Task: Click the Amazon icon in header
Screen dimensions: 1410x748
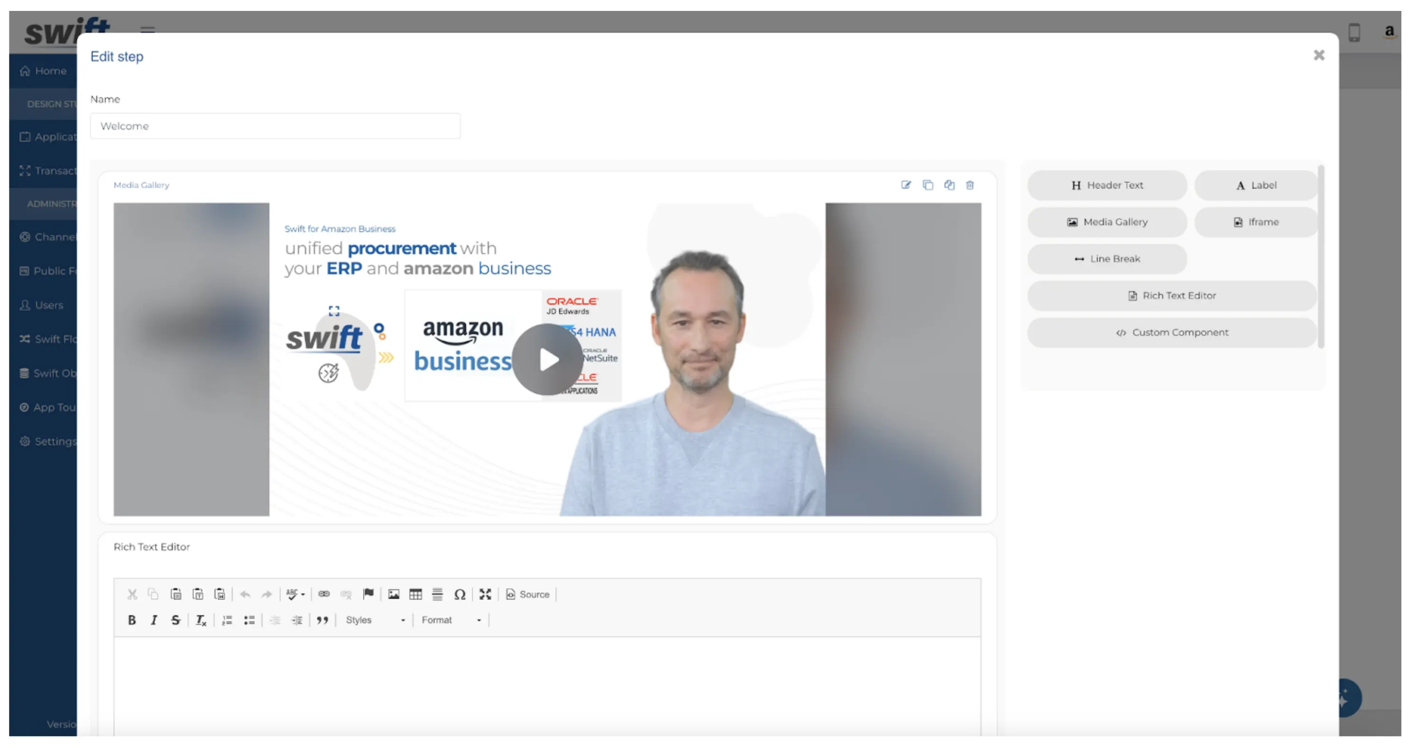Action: [x=1389, y=32]
